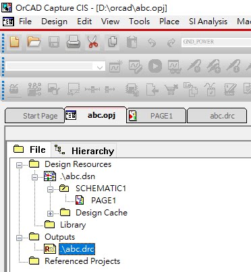251x272 pixels.
Task: Click the Save diskette icon
Action: (54, 42)
